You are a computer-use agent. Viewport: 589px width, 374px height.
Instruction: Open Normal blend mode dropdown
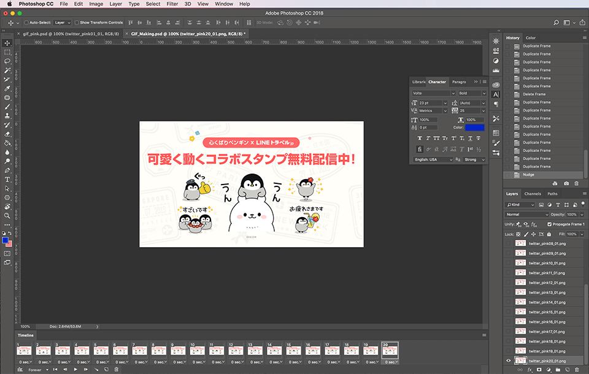(x=527, y=215)
